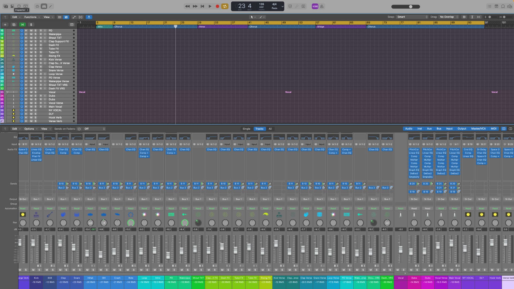Click the automation curve icon in tracks toolbar
The height and width of the screenshot is (289, 514).
pos(74,17)
